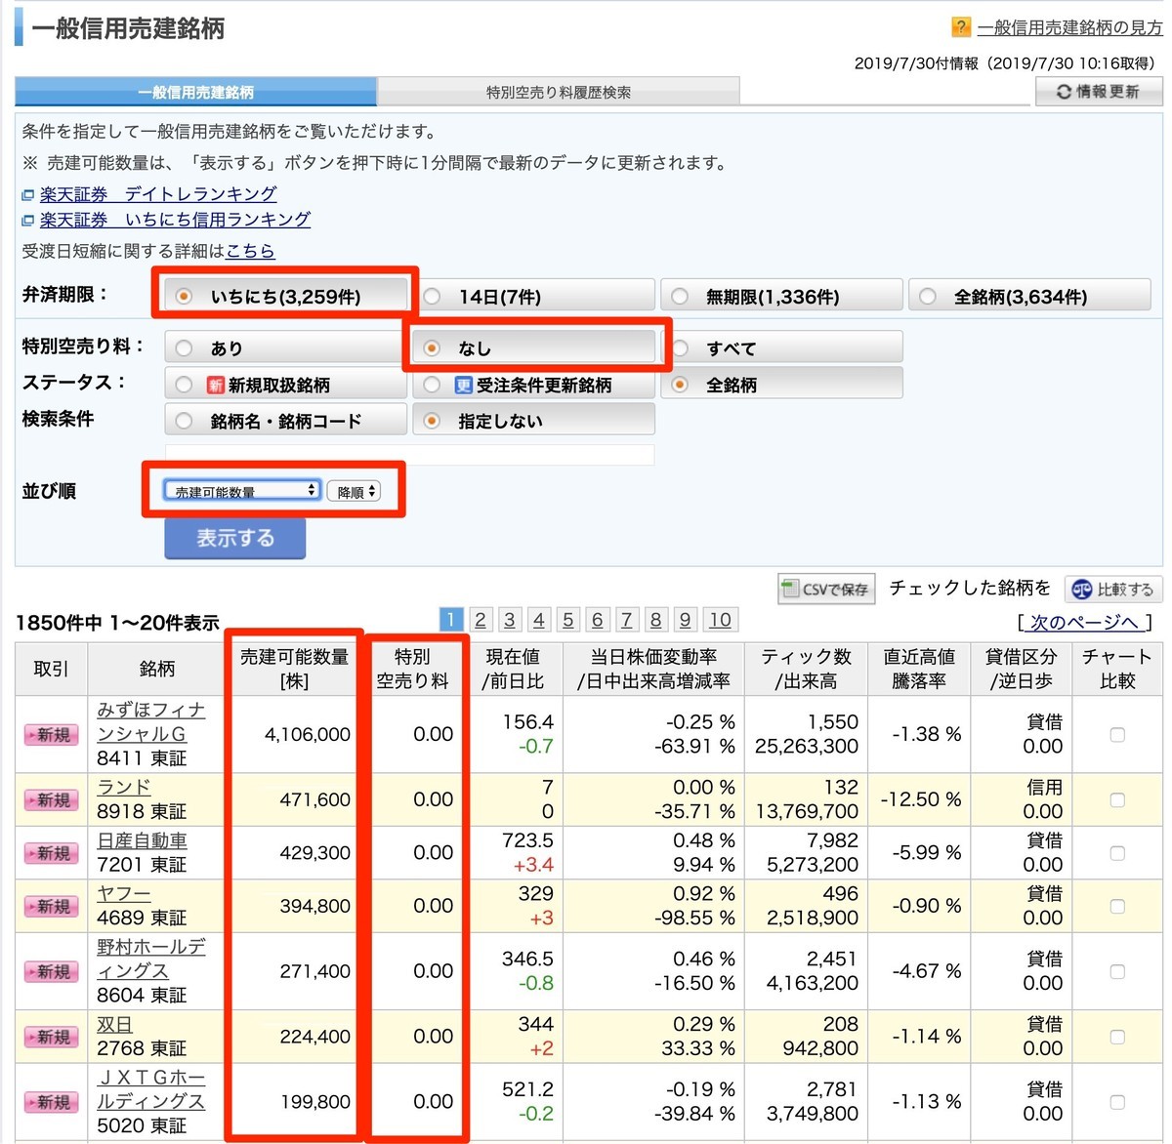This screenshot has width=1172, height=1144.
Task: Check compare box for JXTGホールディングス row
Action: point(1117,1102)
